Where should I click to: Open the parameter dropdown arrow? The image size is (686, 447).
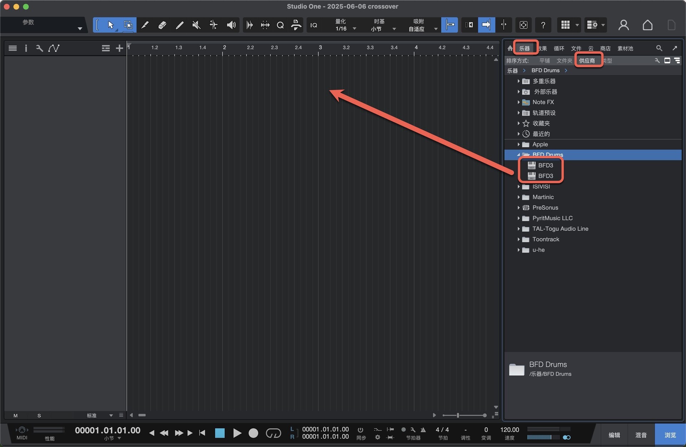(x=80, y=29)
